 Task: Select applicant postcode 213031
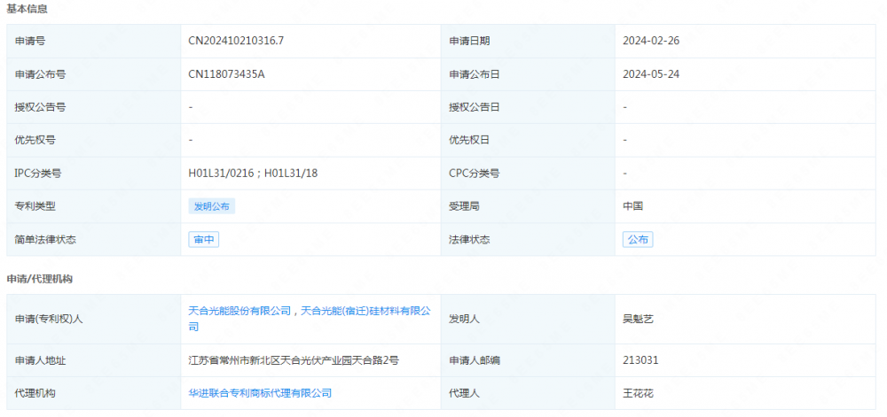pos(640,360)
